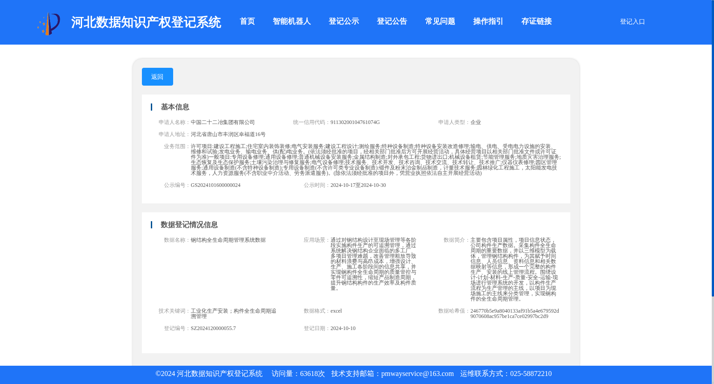Click the 返回 button
The image size is (714, 384).
pos(158,77)
